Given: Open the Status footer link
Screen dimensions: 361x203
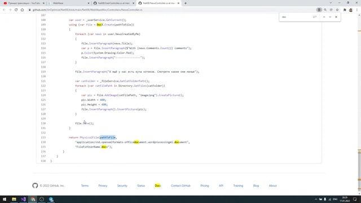Looking at the screenshot, I should click(141, 186).
